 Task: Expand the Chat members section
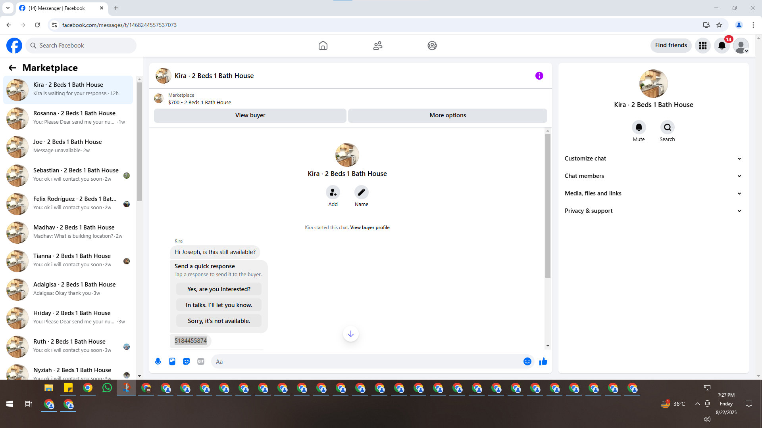pos(653,176)
